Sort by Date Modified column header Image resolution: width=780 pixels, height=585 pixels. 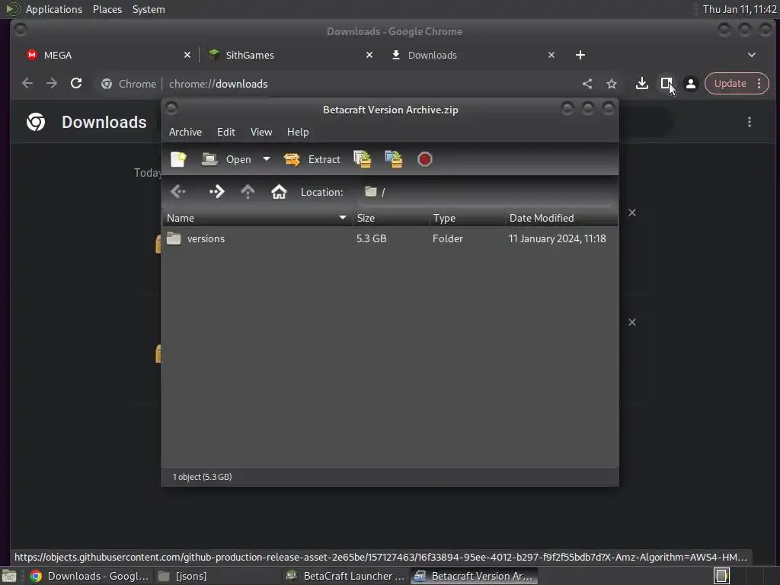(561, 218)
